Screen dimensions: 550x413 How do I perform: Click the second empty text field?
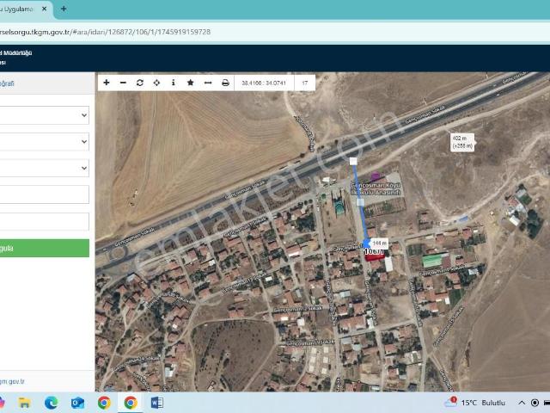coord(44,221)
